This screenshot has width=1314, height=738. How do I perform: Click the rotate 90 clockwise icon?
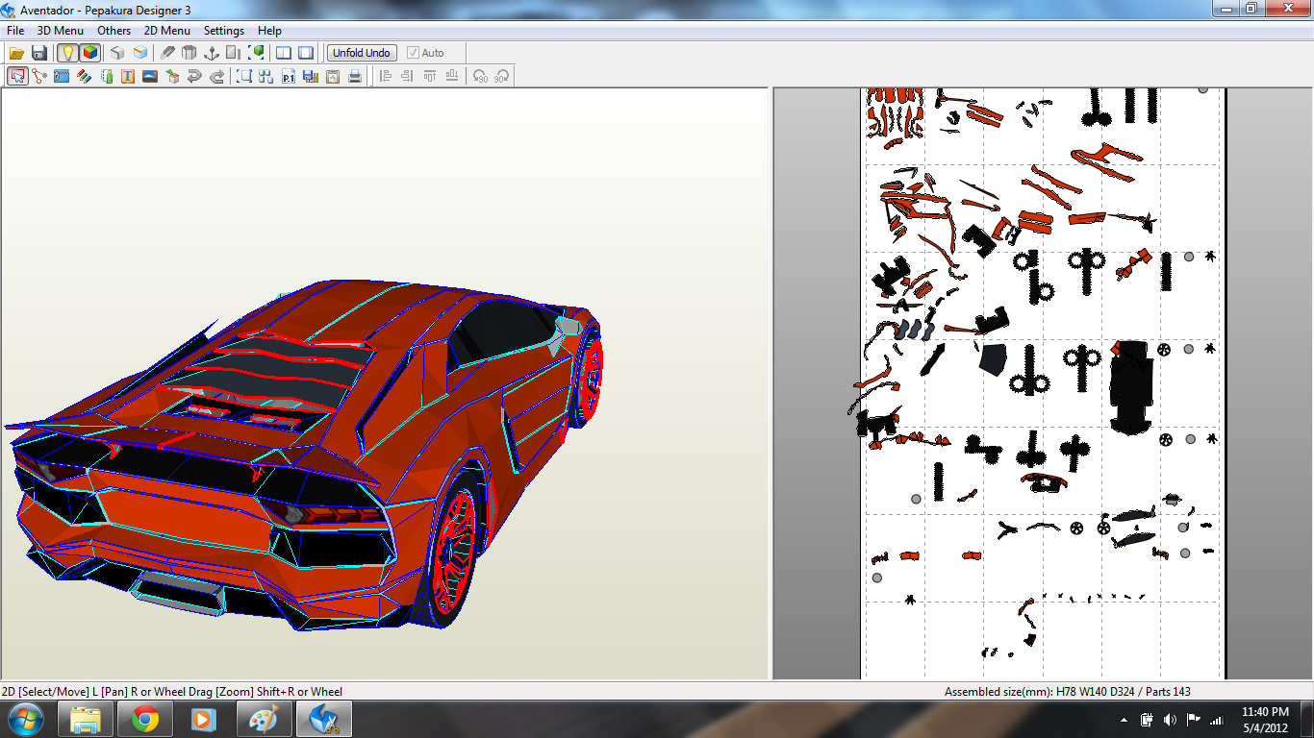click(x=501, y=76)
